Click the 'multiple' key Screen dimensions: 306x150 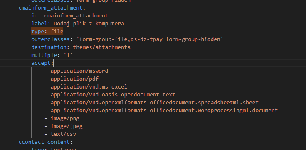[44, 55]
